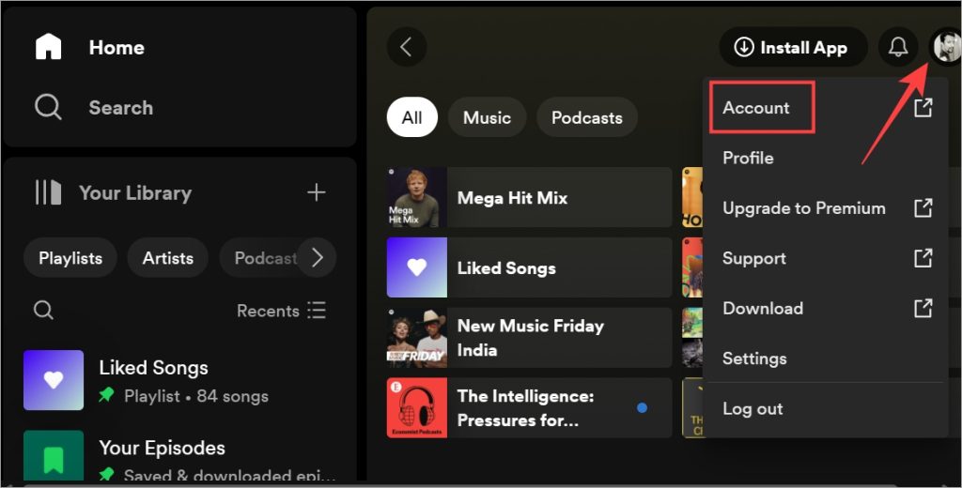Open Search from the sidebar magnifier icon
Viewport: 962px width, 488px height.
(48, 107)
